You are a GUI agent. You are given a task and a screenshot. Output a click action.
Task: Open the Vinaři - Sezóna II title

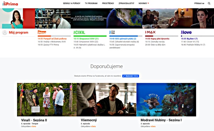coord(34,120)
